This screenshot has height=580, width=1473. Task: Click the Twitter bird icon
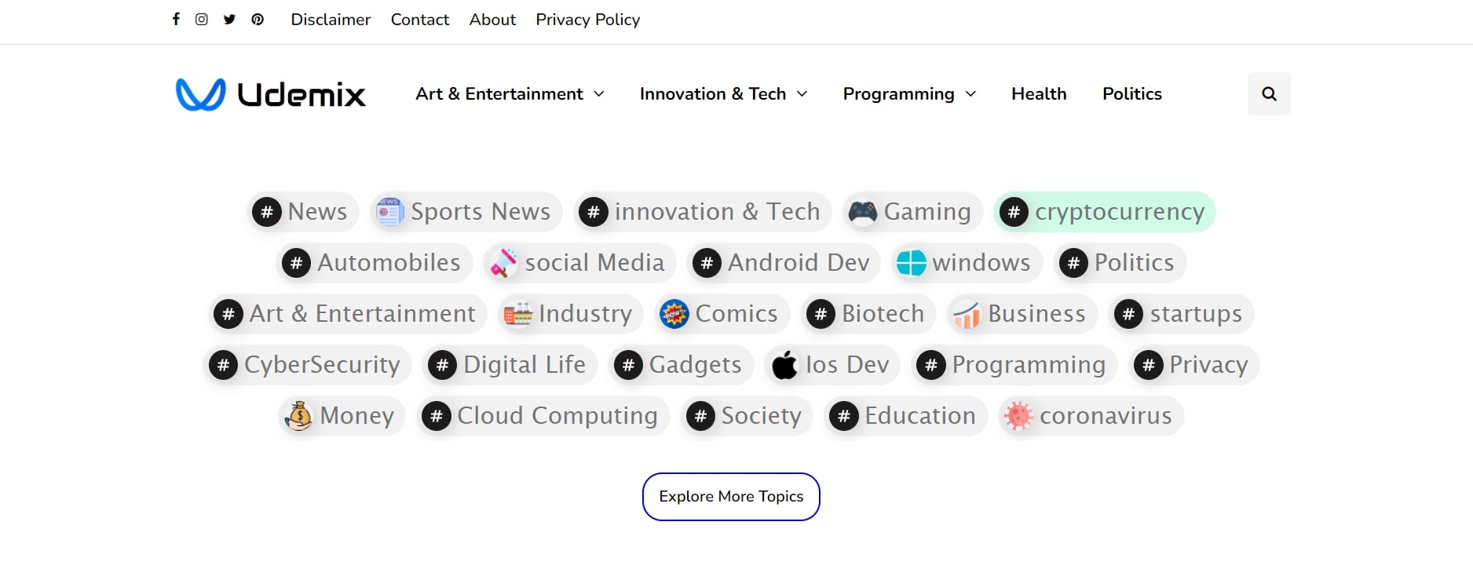(229, 20)
